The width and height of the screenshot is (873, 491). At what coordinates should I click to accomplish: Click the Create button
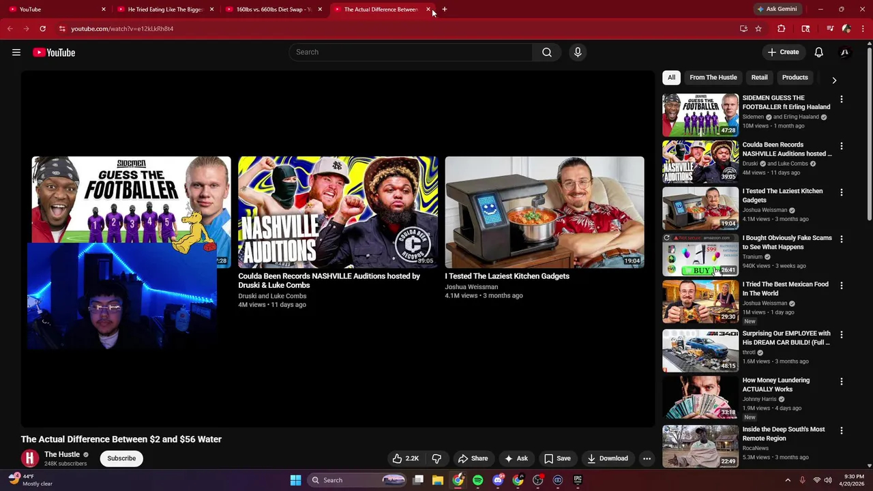pos(783,53)
